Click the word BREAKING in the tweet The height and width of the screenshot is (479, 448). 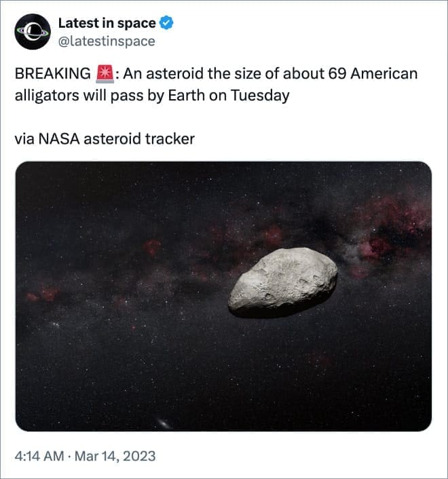(52, 74)
